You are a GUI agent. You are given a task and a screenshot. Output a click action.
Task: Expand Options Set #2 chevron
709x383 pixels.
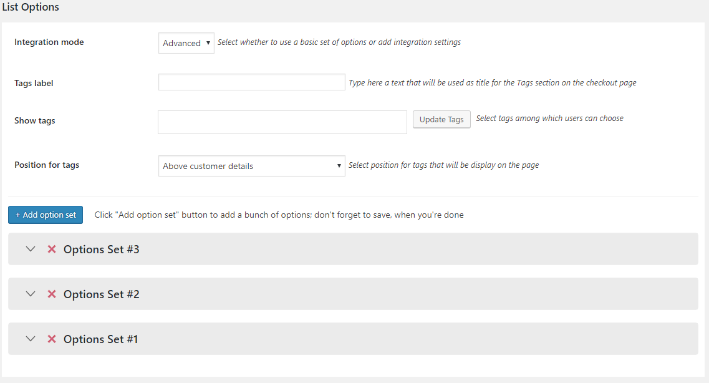31,294
